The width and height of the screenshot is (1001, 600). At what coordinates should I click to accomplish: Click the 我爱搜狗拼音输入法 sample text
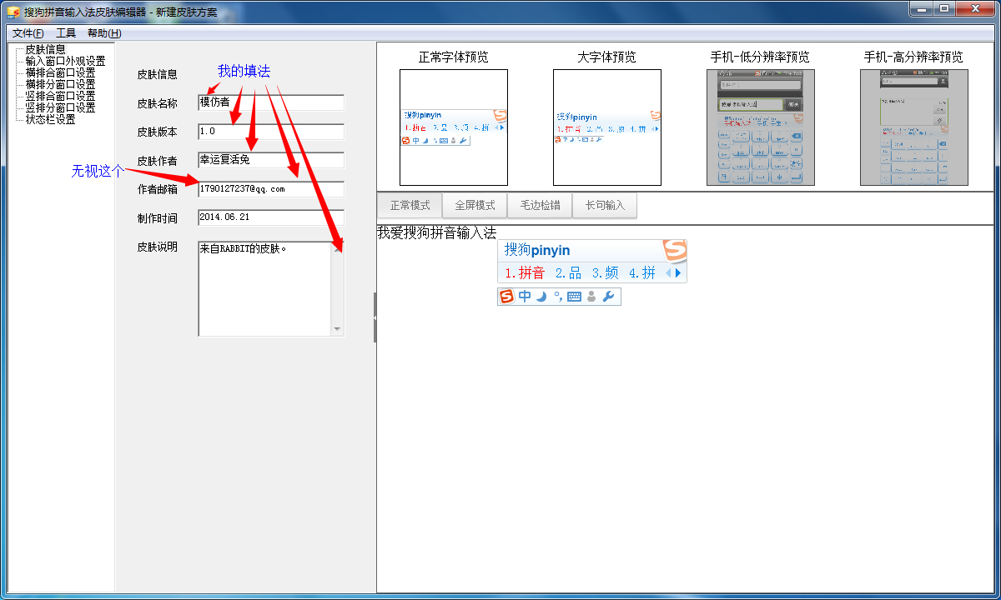pyautogui.click(x=437, y=232)
